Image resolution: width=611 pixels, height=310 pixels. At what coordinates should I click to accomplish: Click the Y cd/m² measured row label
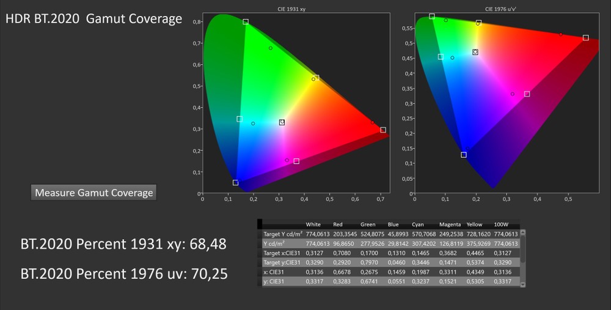274,244
